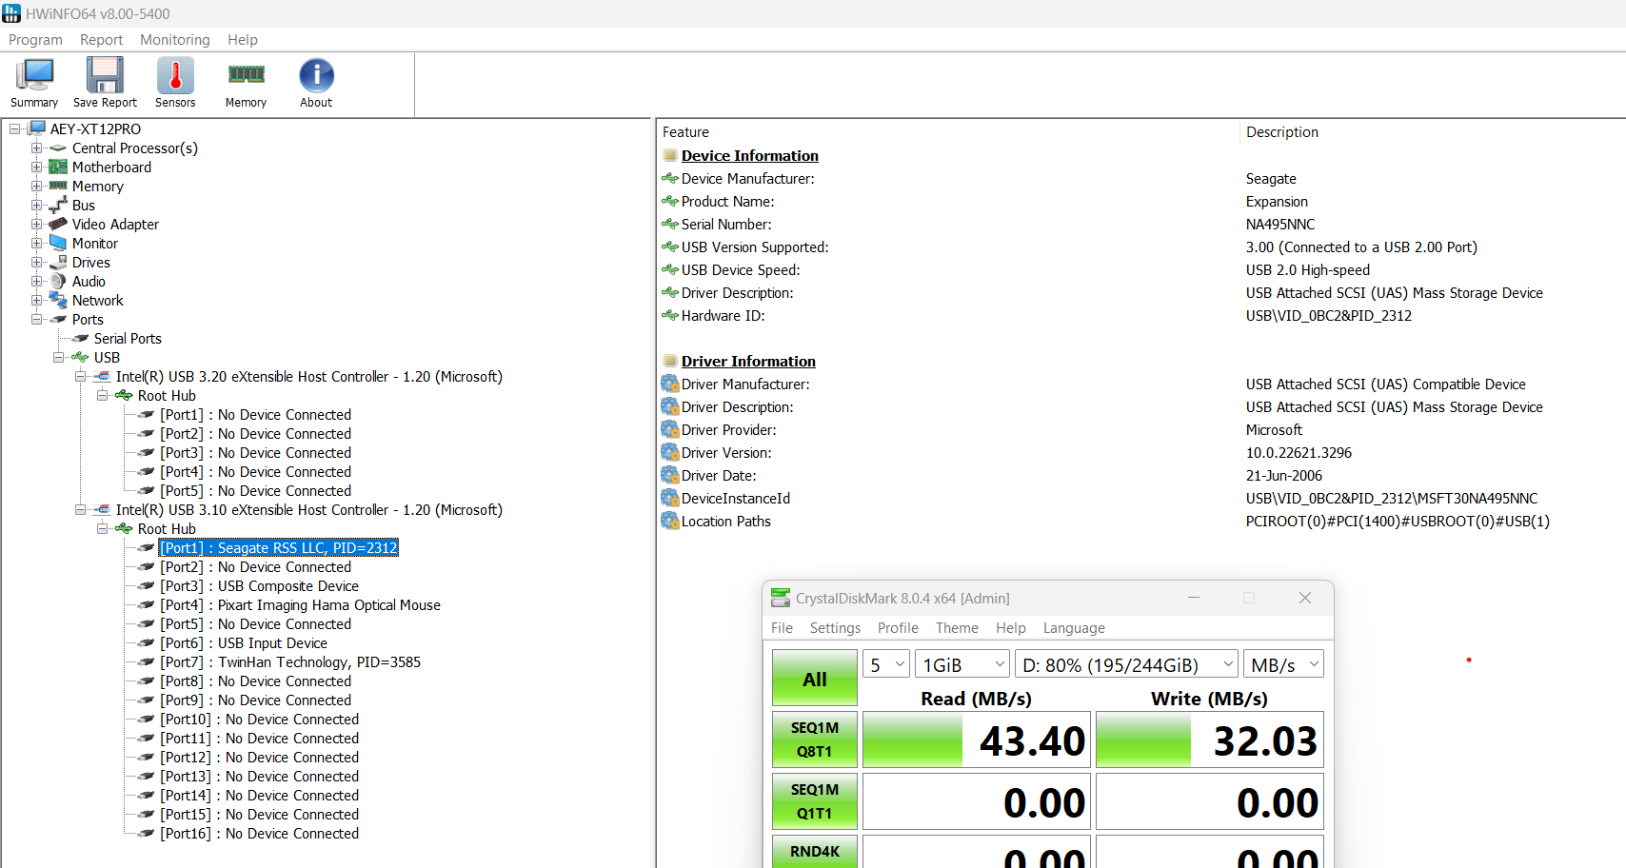Open the About info icon
This screenshot has height=868, width=1626.
pos(316,83)
